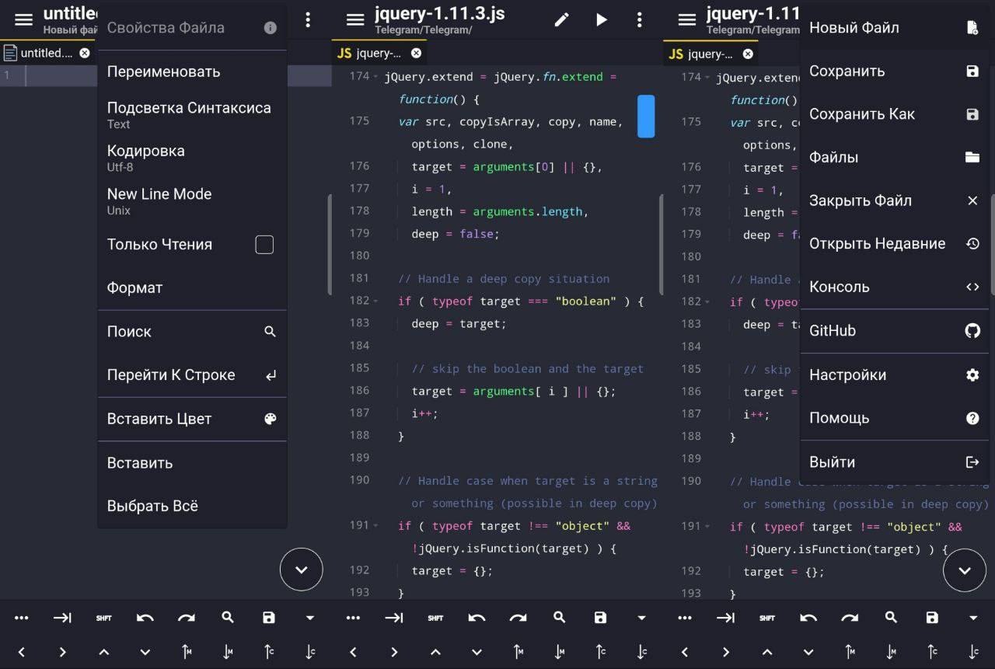The width and height of the screenshot is (995, 669).
Task: Select Выбрать Всё
Action: tap(192, 507)
